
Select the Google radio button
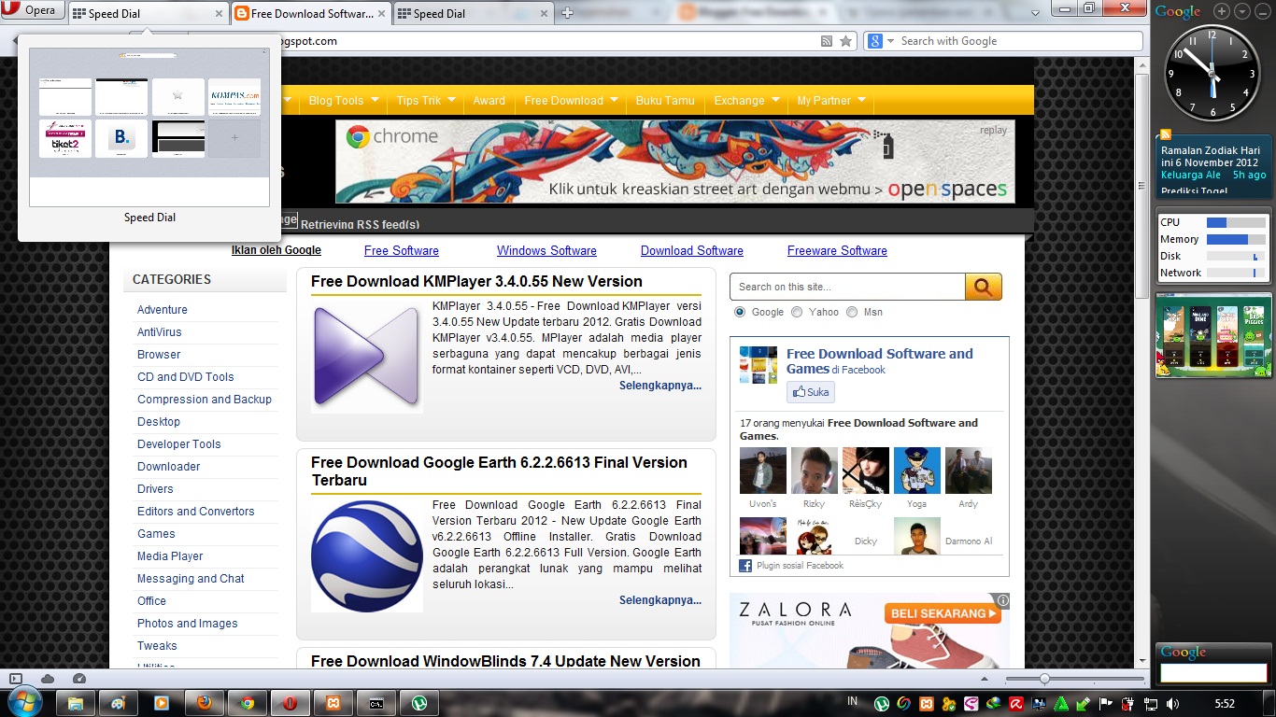741,312
